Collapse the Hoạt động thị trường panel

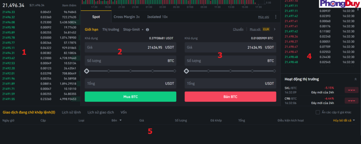click(x=355, y=79)
